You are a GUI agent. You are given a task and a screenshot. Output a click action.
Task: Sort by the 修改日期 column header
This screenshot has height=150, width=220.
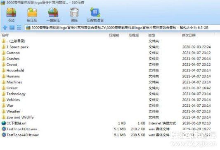point(189,35)
